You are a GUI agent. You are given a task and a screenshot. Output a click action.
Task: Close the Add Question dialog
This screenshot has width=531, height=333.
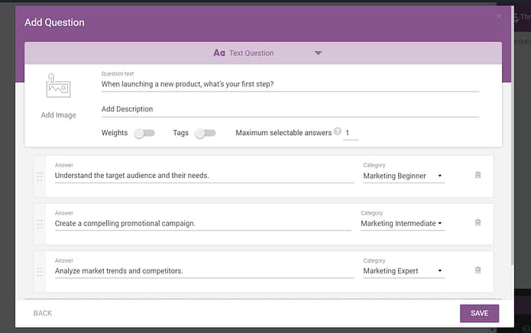pos(498,16)
